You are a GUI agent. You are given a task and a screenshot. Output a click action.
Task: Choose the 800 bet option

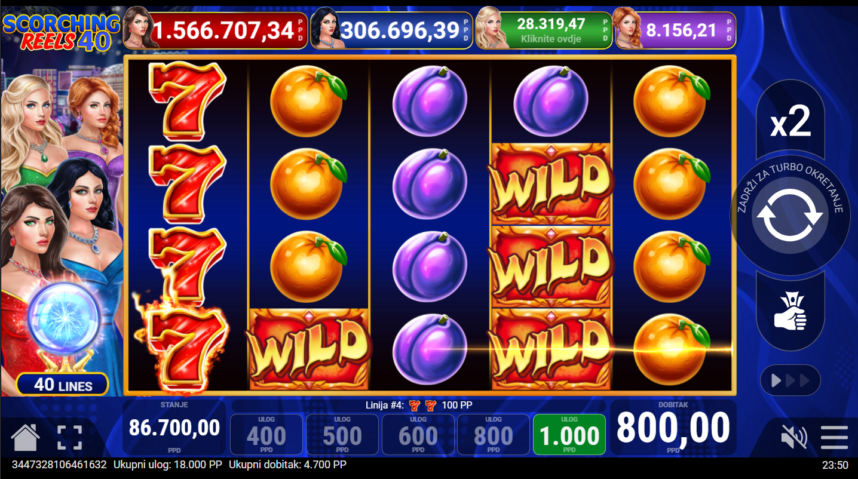(494, 435)
